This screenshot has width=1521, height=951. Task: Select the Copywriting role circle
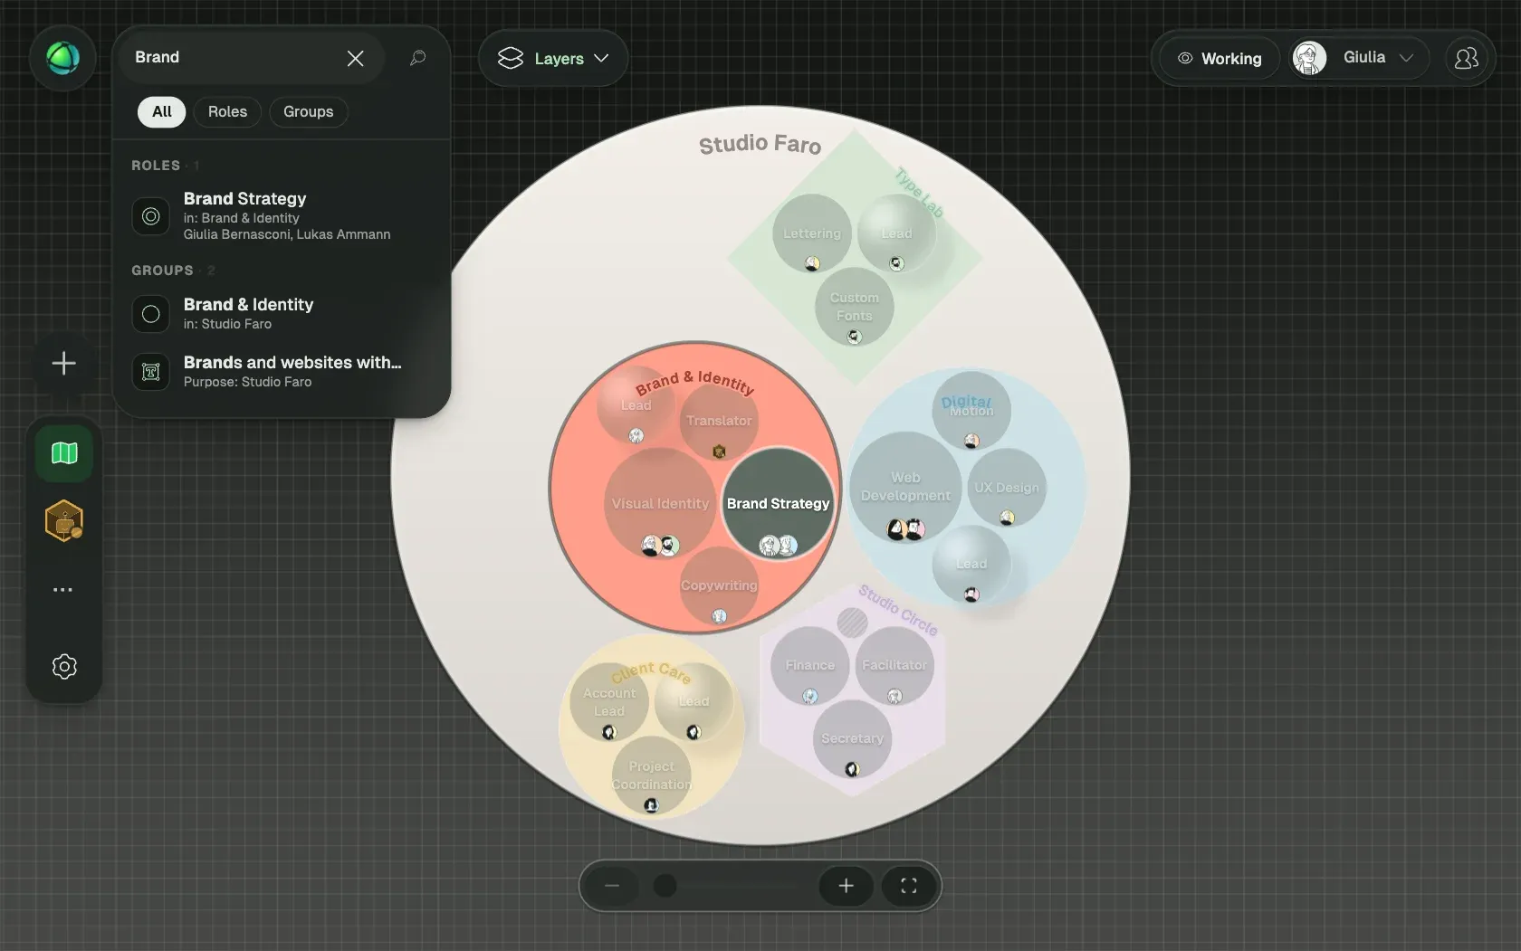719,585
